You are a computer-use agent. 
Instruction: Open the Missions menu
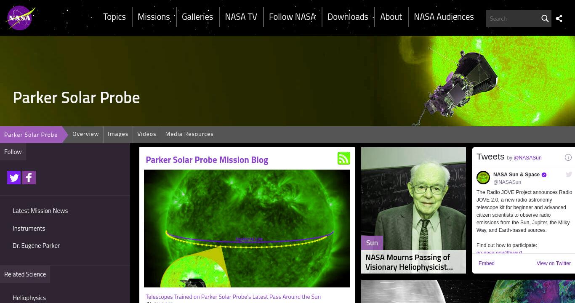click(x=154, y=17)
